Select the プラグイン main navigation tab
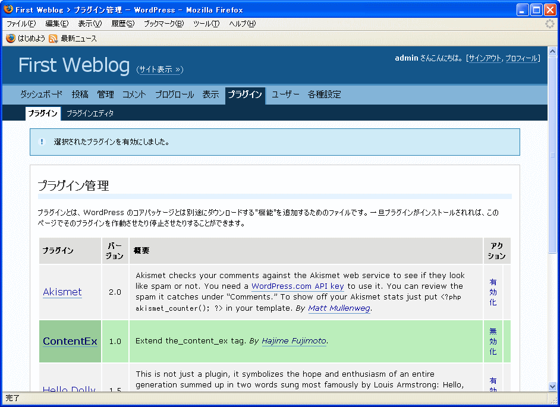Image resolution: width=560 pixels, height=407 pixels. [x=245, y=95]
